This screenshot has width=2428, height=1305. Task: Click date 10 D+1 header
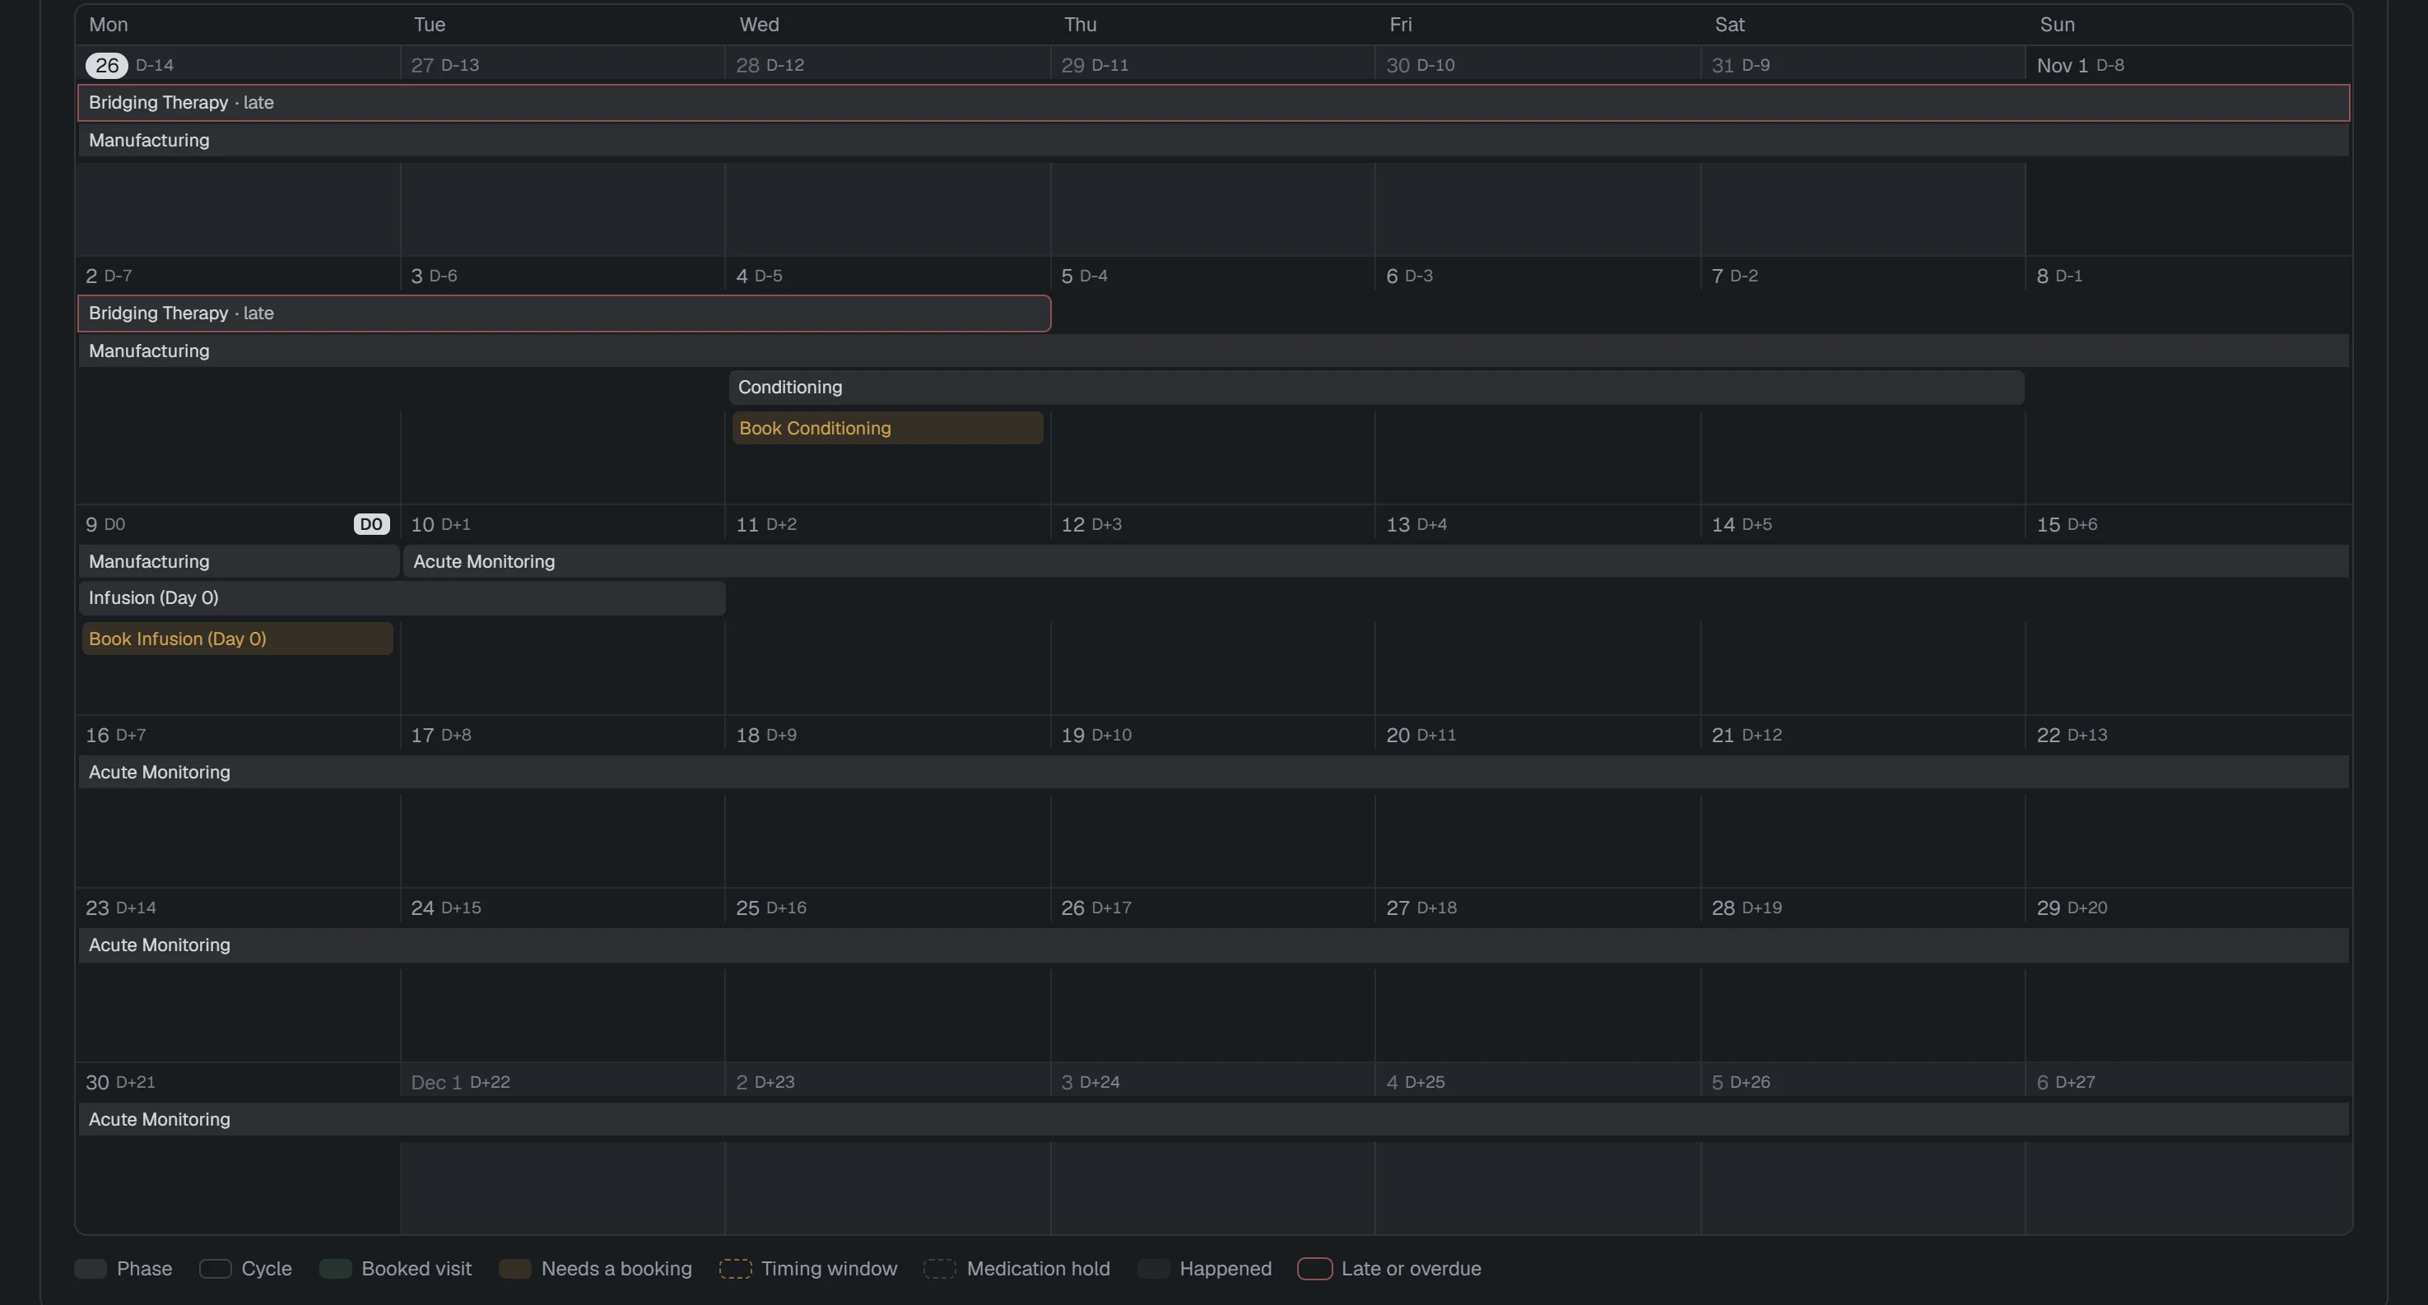(440, 524)
